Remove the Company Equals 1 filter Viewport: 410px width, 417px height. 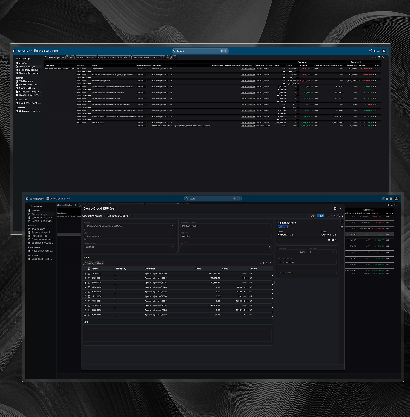[x=95, y=57]
